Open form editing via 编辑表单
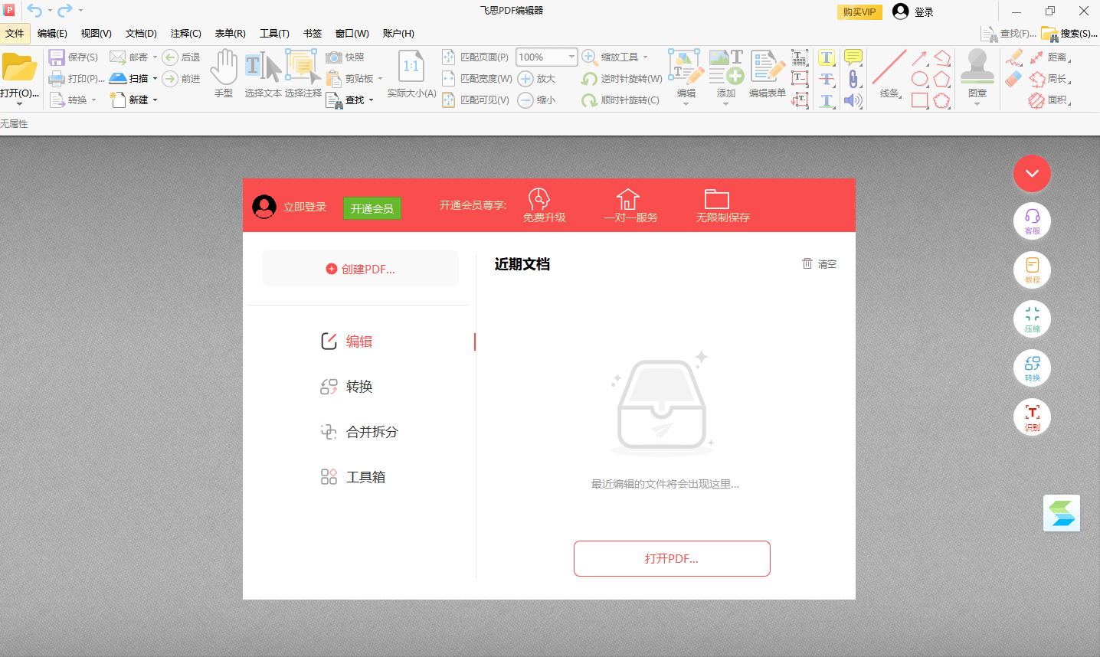 (x=766, y=73)
